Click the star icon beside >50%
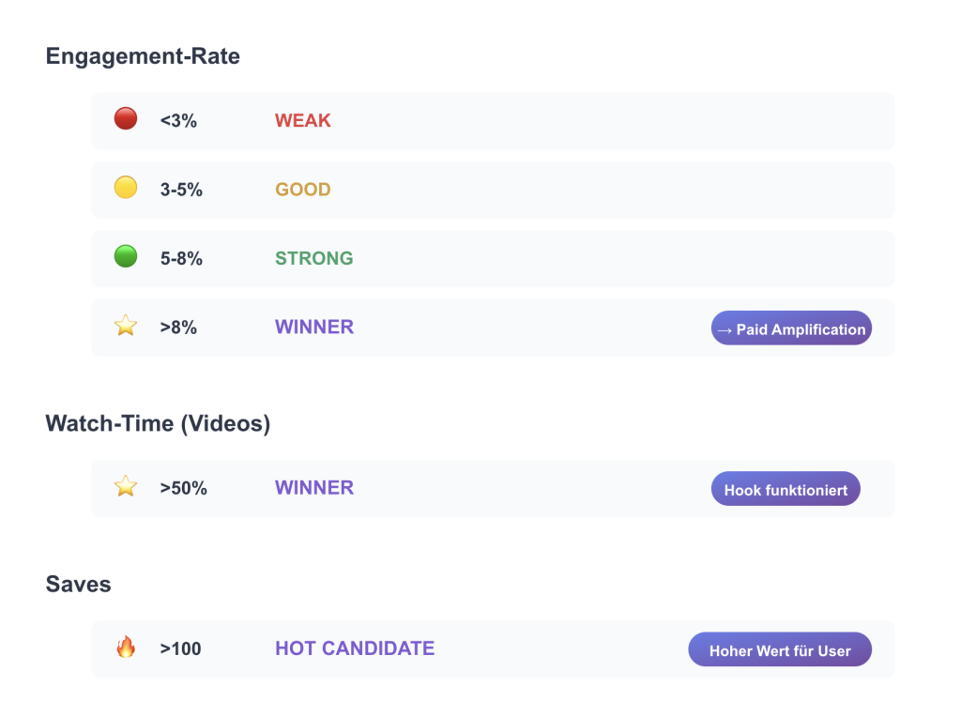Image resolution: width=961 pixels, height=717 pixels. (x=126, y=487)
